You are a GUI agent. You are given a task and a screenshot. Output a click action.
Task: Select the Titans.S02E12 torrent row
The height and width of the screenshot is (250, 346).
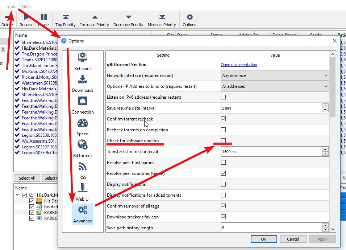click(x=36, y=60)
